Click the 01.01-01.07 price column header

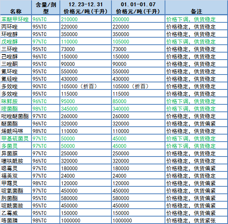click(138, 7)
